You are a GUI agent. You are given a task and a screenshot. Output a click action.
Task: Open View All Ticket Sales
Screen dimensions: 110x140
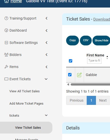(x=25, y=91)
